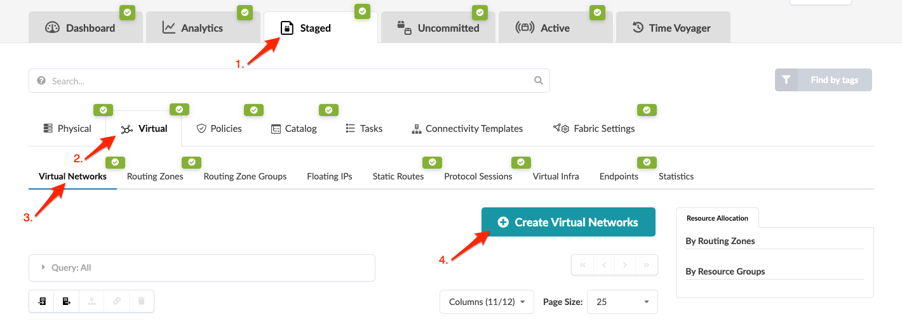Click the next page chevron
Screen dimensions: 902x331
click(x=625, y=265)
